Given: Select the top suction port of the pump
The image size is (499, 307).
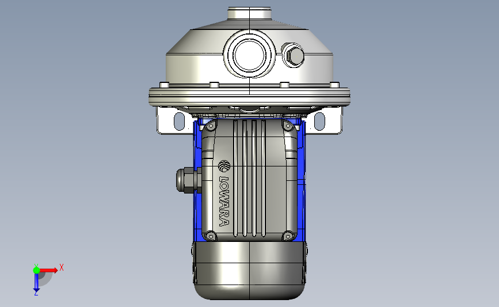Looking at the screenshot, I should pyautogui.click(x=249, y=13).
